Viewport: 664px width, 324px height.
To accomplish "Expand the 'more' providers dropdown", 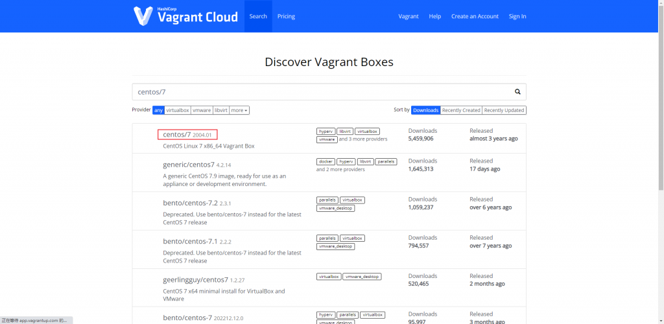I will coord(239,110).
